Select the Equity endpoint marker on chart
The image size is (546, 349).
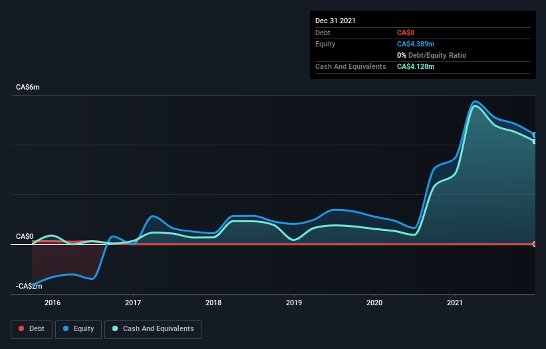pos(535,135)
